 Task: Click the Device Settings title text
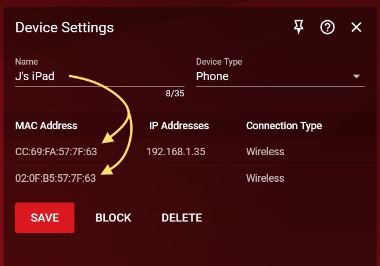[x=64, y=27]
